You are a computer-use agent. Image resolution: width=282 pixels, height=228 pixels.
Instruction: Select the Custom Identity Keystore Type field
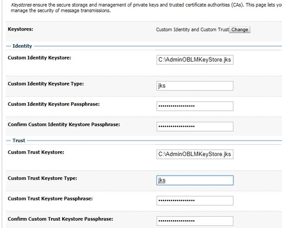(195, 85)
